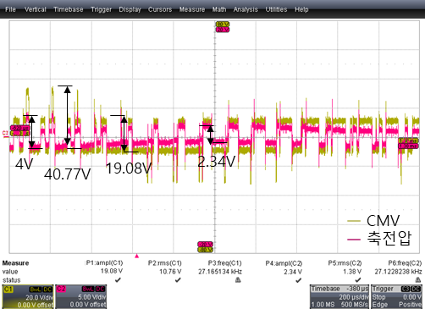Open the Timebase descriptor box

(x=339, y=296)
